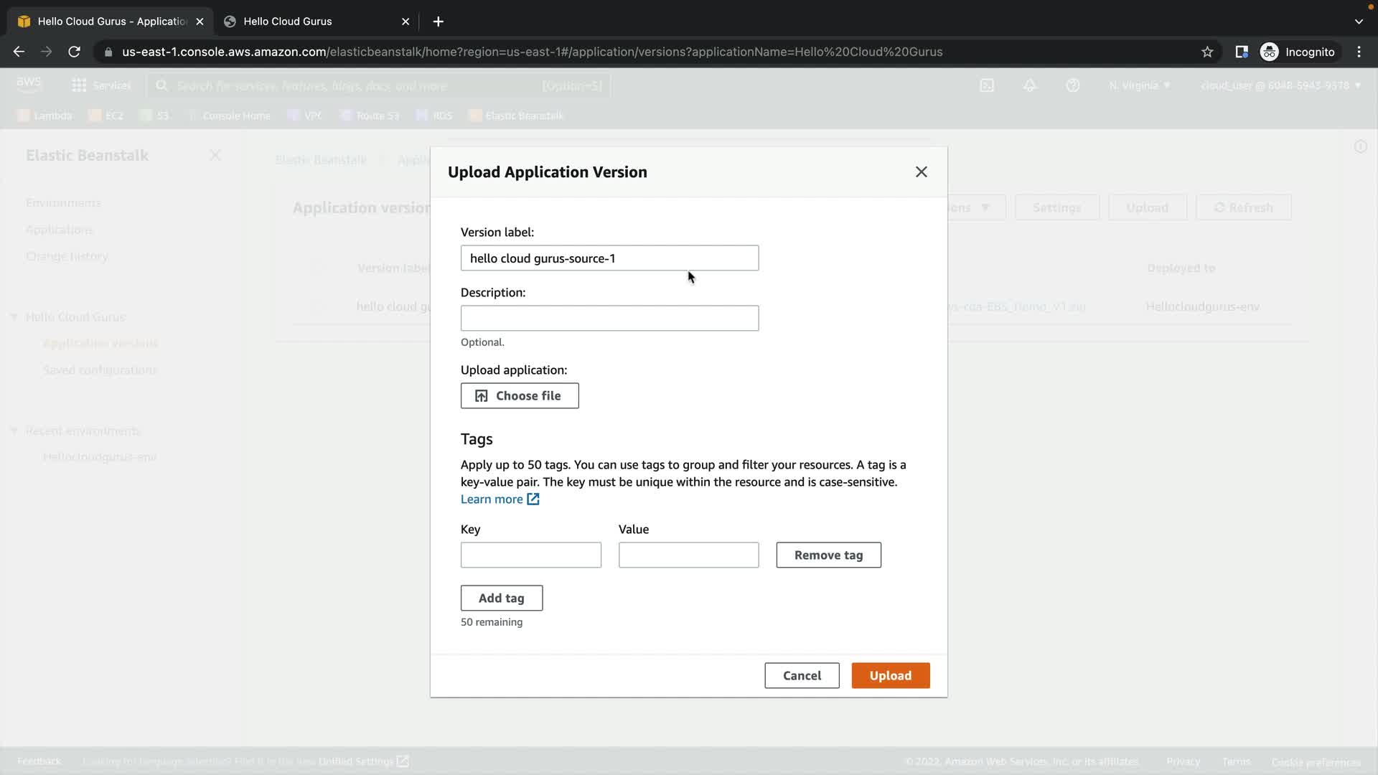Close the Upload Application Version dialog
The image size is (1378, 775).
pyautogui.click(x=921, y=172)
